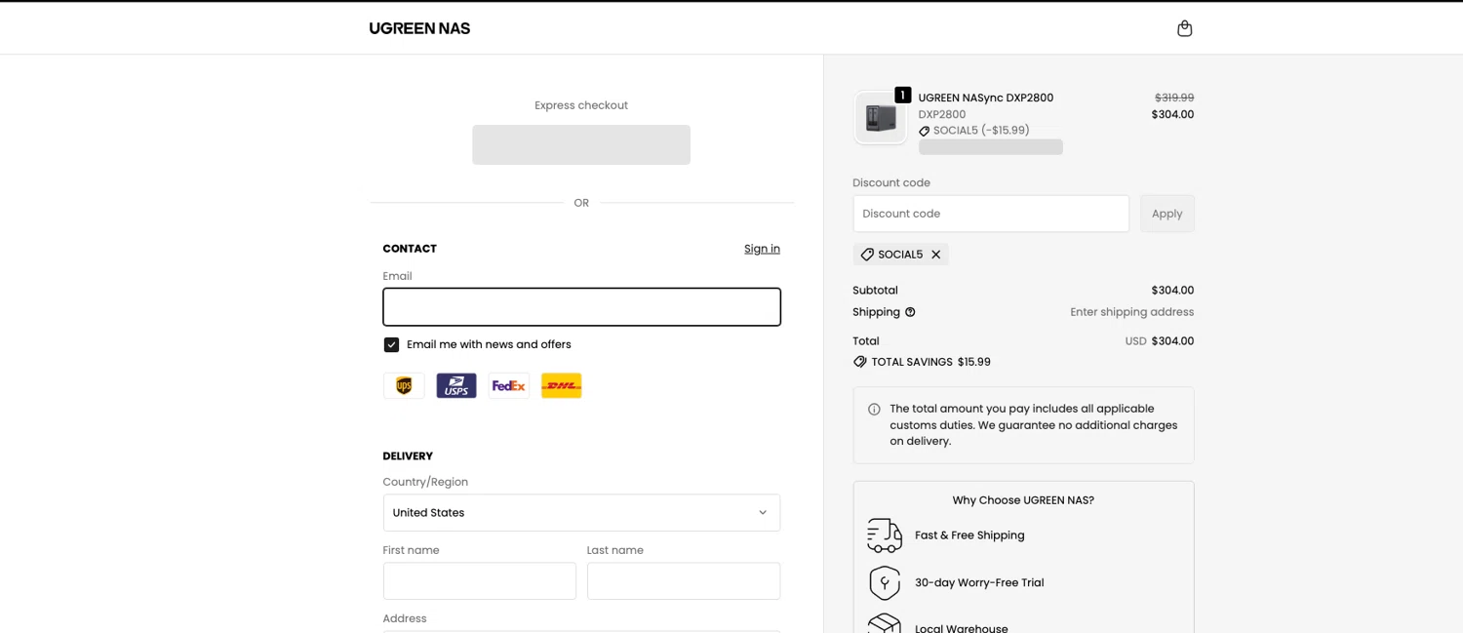Click the quantity badge on the product image
The width and height of the screenshot is (1463, 633).
(903, 95)
